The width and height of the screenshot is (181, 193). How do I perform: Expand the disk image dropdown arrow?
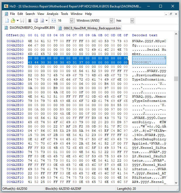47,21
